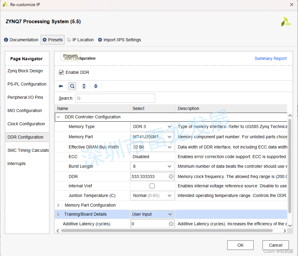Screen dimensions: 298x256
Task: Clear the DDR frequency value
Action: pyautogui.click(x=171, y=176)
